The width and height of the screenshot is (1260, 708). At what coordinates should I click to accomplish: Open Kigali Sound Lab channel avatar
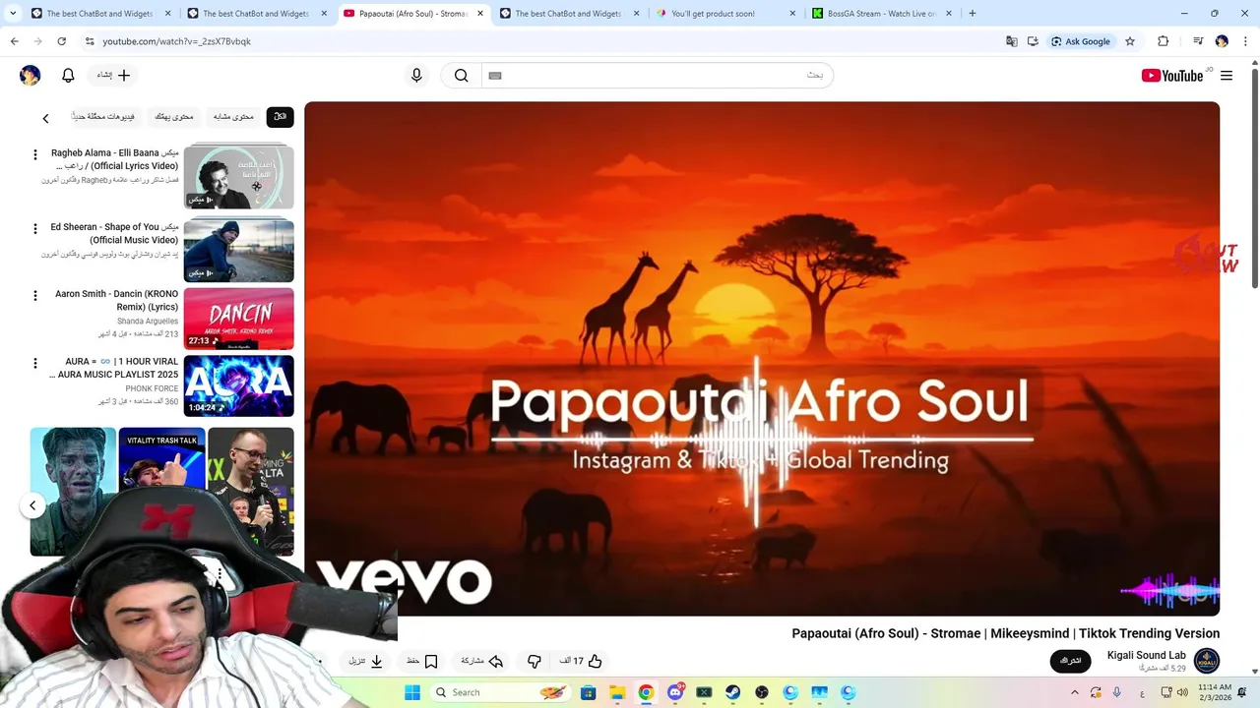coord(1206,661)
